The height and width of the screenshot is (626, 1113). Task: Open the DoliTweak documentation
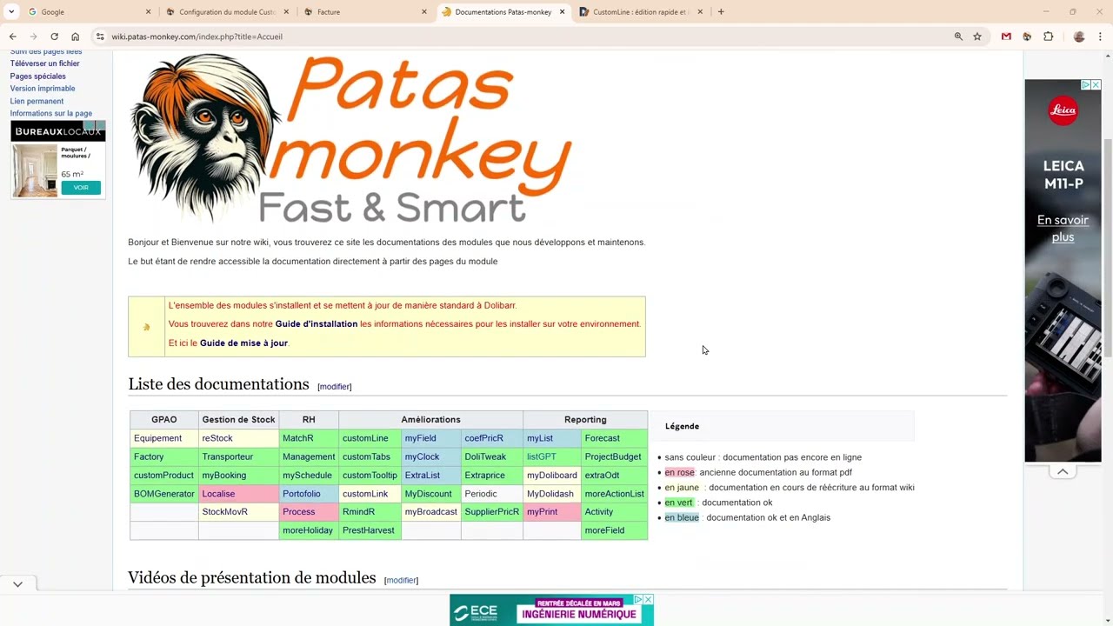485,456
